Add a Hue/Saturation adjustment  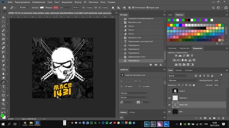174,60
